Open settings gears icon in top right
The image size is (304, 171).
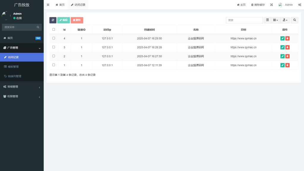[300, 5]
